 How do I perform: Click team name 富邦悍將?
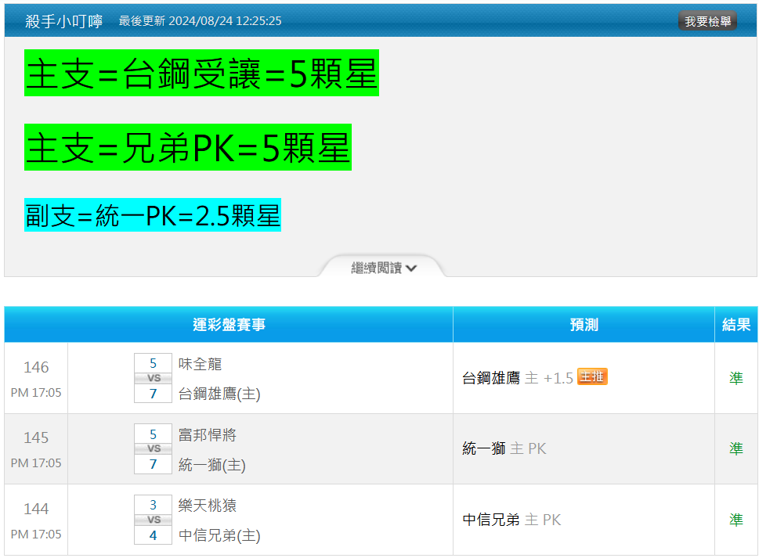207,434
